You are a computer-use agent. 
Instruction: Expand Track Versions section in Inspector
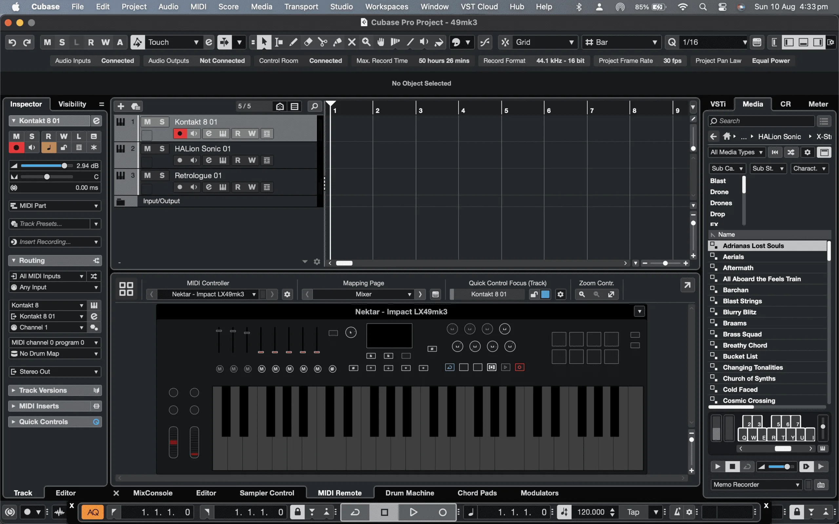(55, 390)
